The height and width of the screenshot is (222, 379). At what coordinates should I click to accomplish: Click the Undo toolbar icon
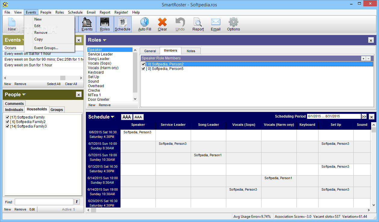tap(180, 24)
